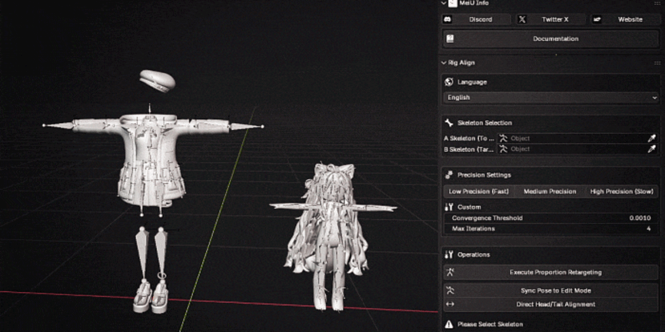The image size is (665, 332).
Task: Click the "Skeleton Selection" heading
Action: tap(484, 123)
